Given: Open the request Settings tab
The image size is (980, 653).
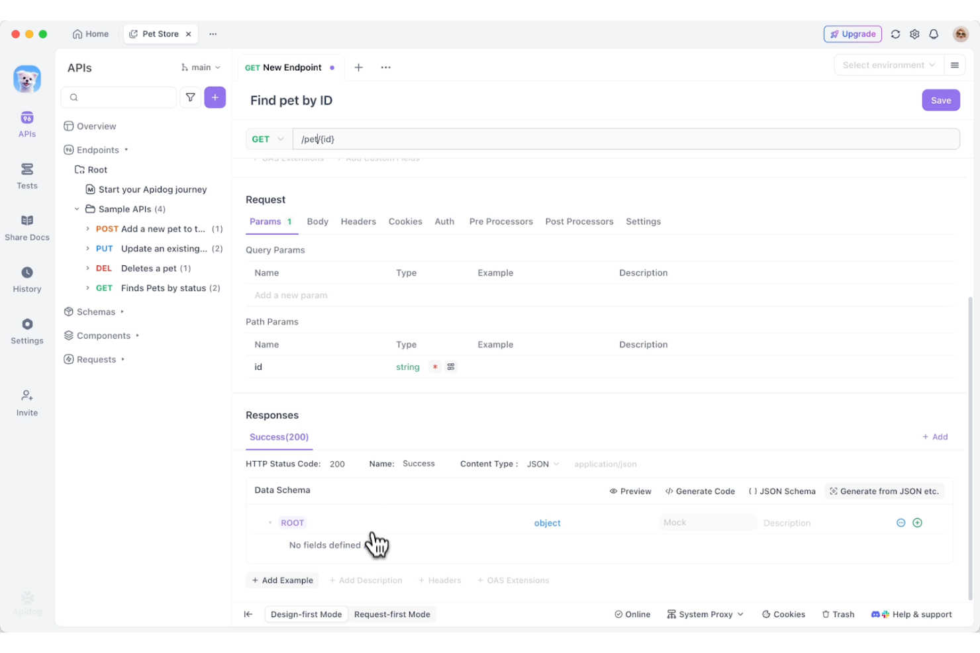Looking at the screenshot, I should click(x=644, y=222).
